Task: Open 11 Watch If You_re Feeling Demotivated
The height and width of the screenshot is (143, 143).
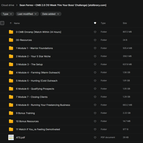Action: [38, 129]
